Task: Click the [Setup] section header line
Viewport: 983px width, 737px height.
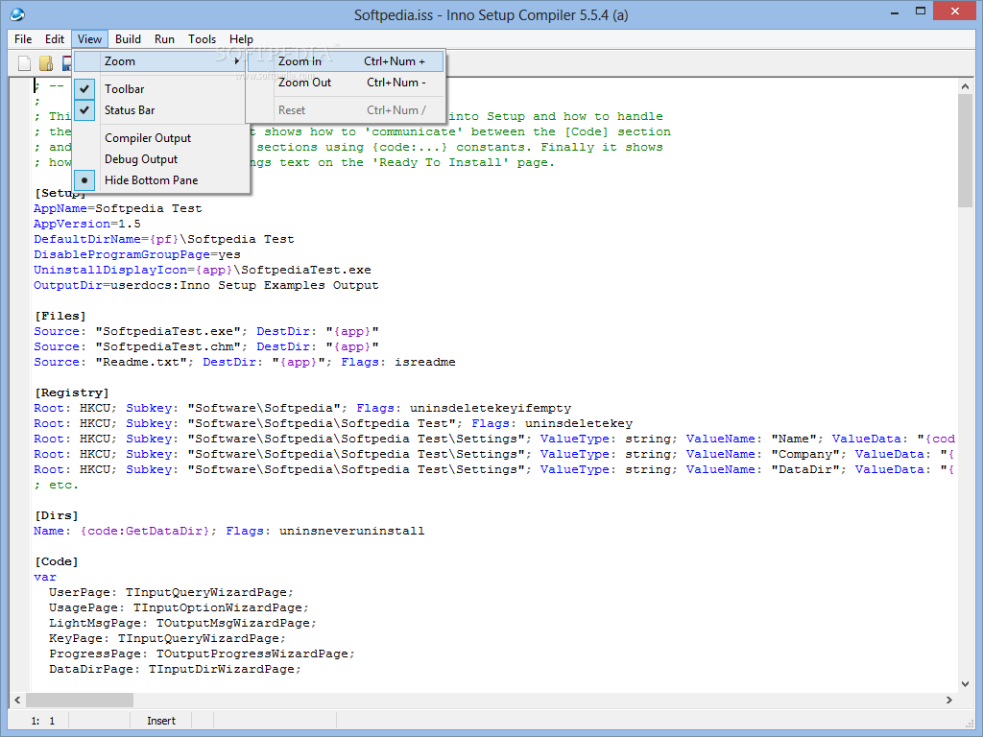Action: coord(60,193)
